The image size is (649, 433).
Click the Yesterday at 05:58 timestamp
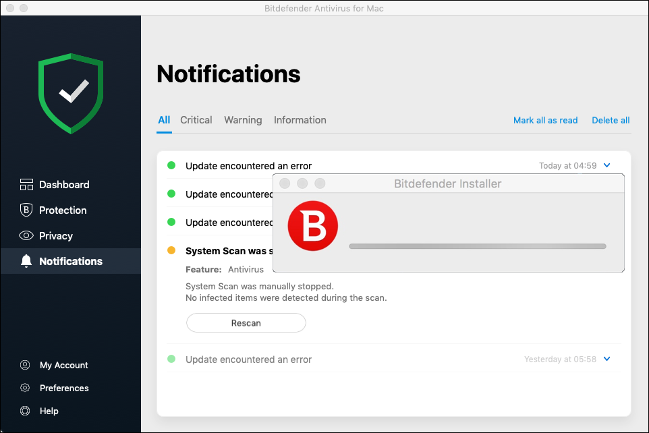[560, 359]
